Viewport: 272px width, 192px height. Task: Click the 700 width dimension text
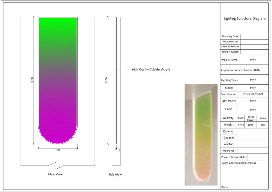click(x=57, y=150)
